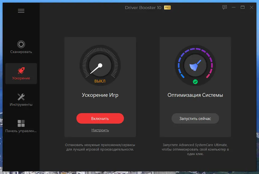Screen dimensions: 259x174
Task: Close the Driver Booster window
Action: pos(251,7)
